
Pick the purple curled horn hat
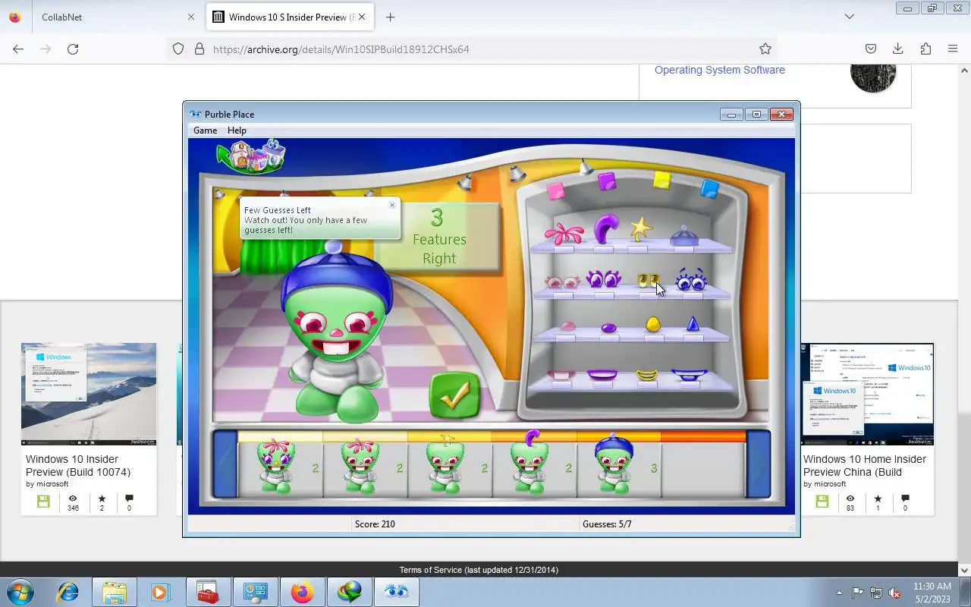tap(605, 229)
